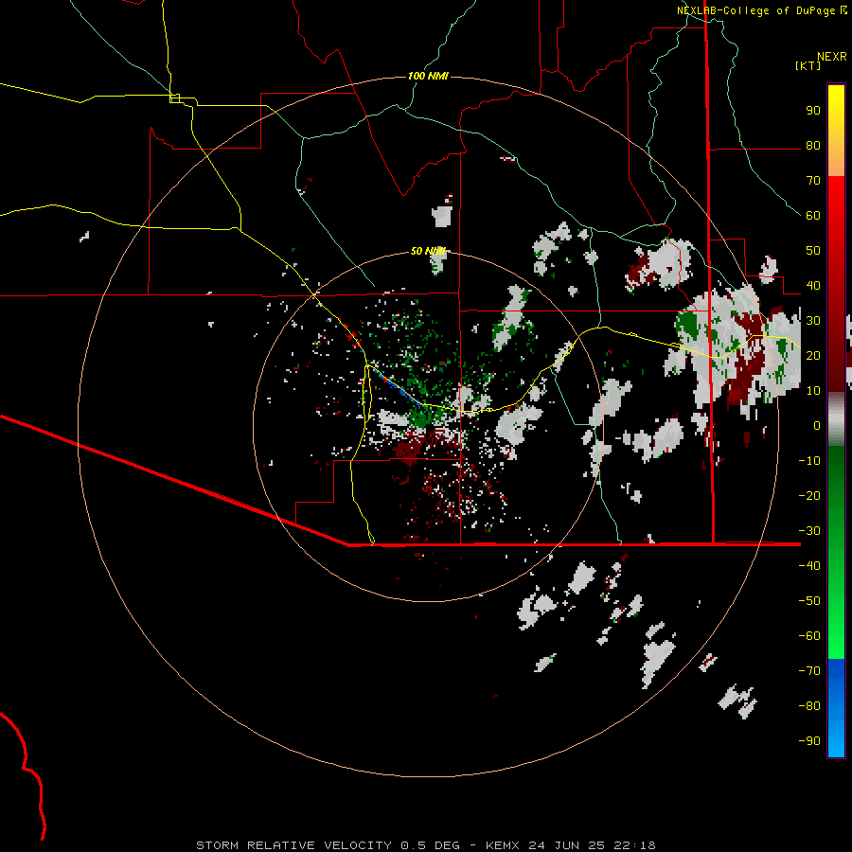Click the "-10" value on velocity scale
Screen dimensions: 852x852
coord(809,461)
